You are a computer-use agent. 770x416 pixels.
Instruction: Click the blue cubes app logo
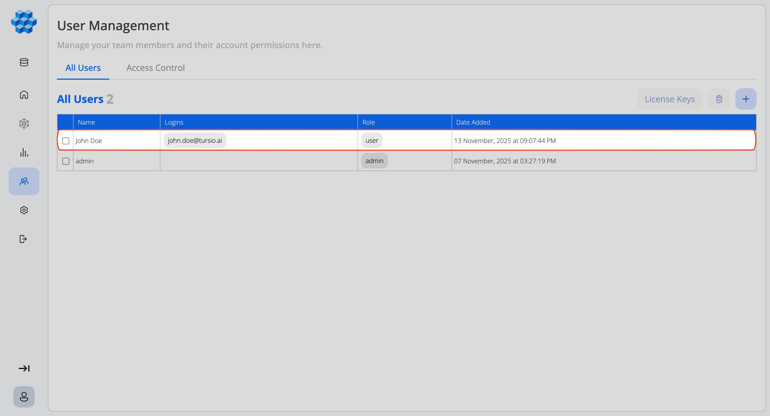coord(24,21)
